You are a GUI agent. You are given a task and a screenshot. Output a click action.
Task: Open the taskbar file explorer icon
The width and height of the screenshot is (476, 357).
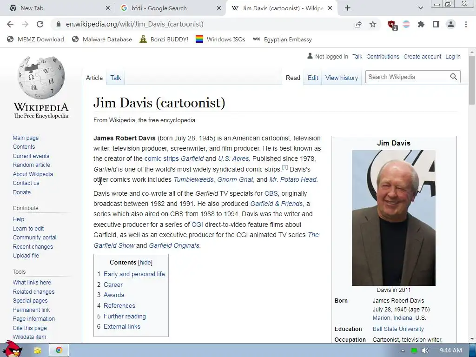pyautogui.click(x=37, y=350)
